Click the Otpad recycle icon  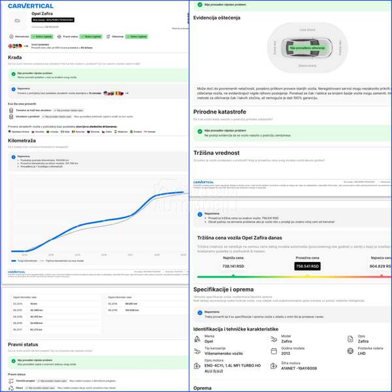click(11, 388)
